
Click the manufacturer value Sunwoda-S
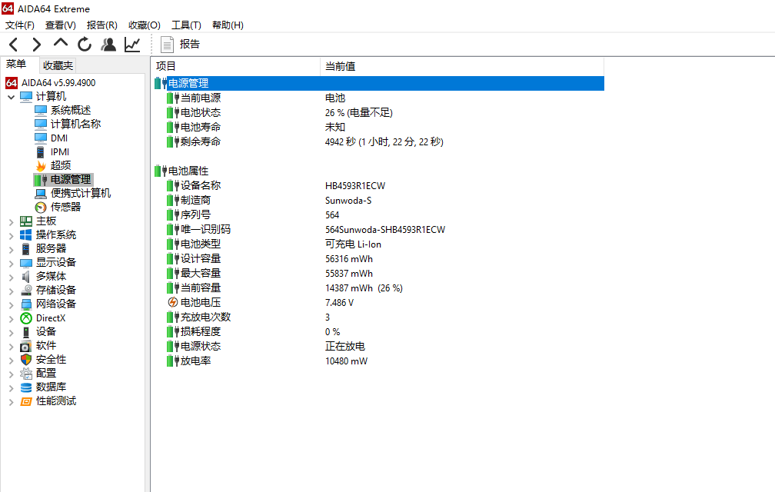tap(348, 201)
